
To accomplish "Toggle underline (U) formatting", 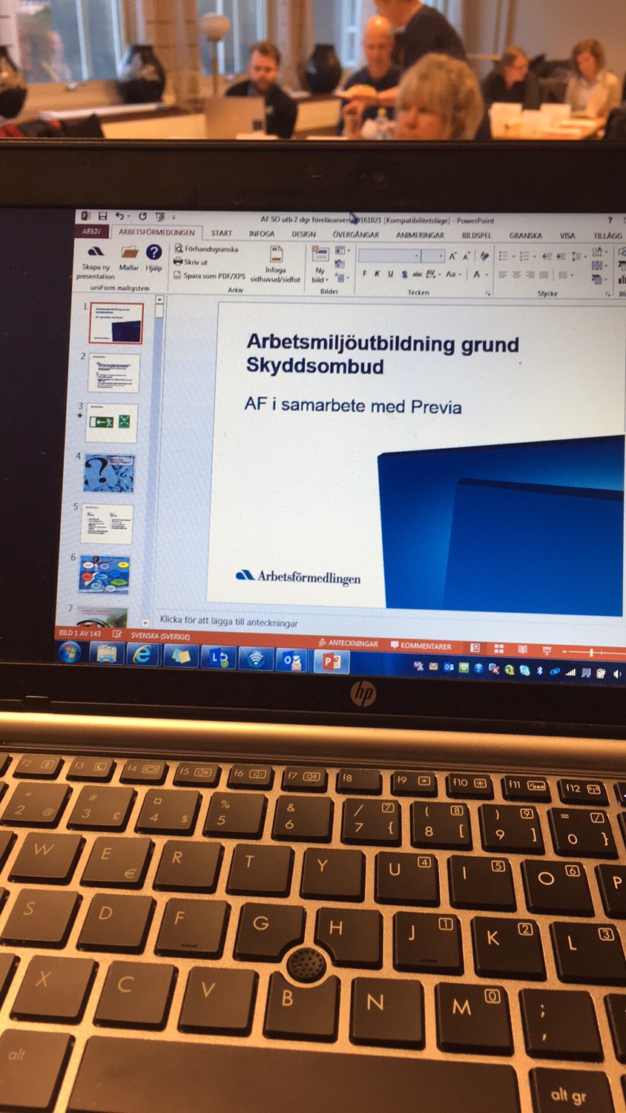I will pos(391,274).
